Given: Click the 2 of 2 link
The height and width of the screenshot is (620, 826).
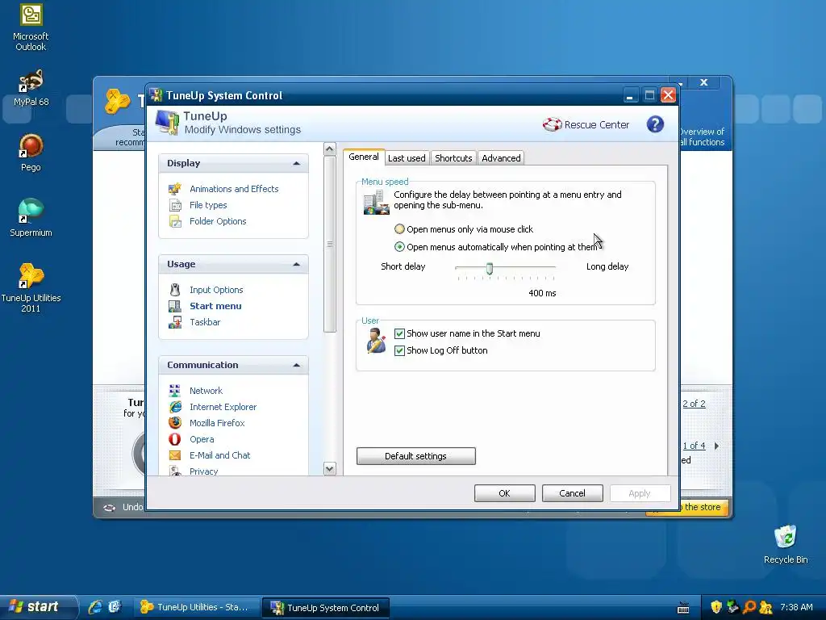Looking at the screenshot, I should pos(694,404).
